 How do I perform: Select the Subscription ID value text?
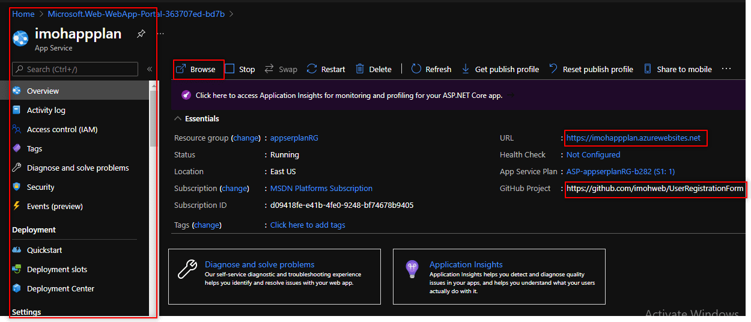[x=342, y=205]
